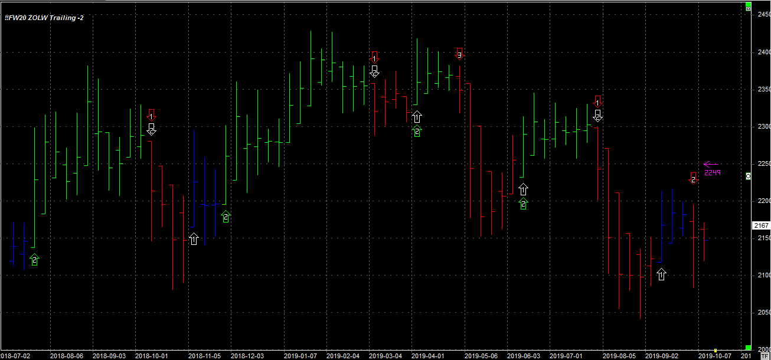Click the magenta arrow pointing at 2249

tap(711, 165)
